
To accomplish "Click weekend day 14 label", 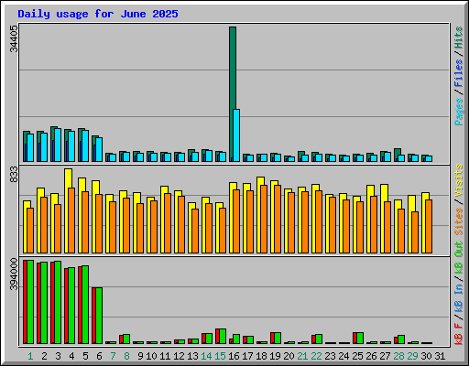I will [206, 356].
